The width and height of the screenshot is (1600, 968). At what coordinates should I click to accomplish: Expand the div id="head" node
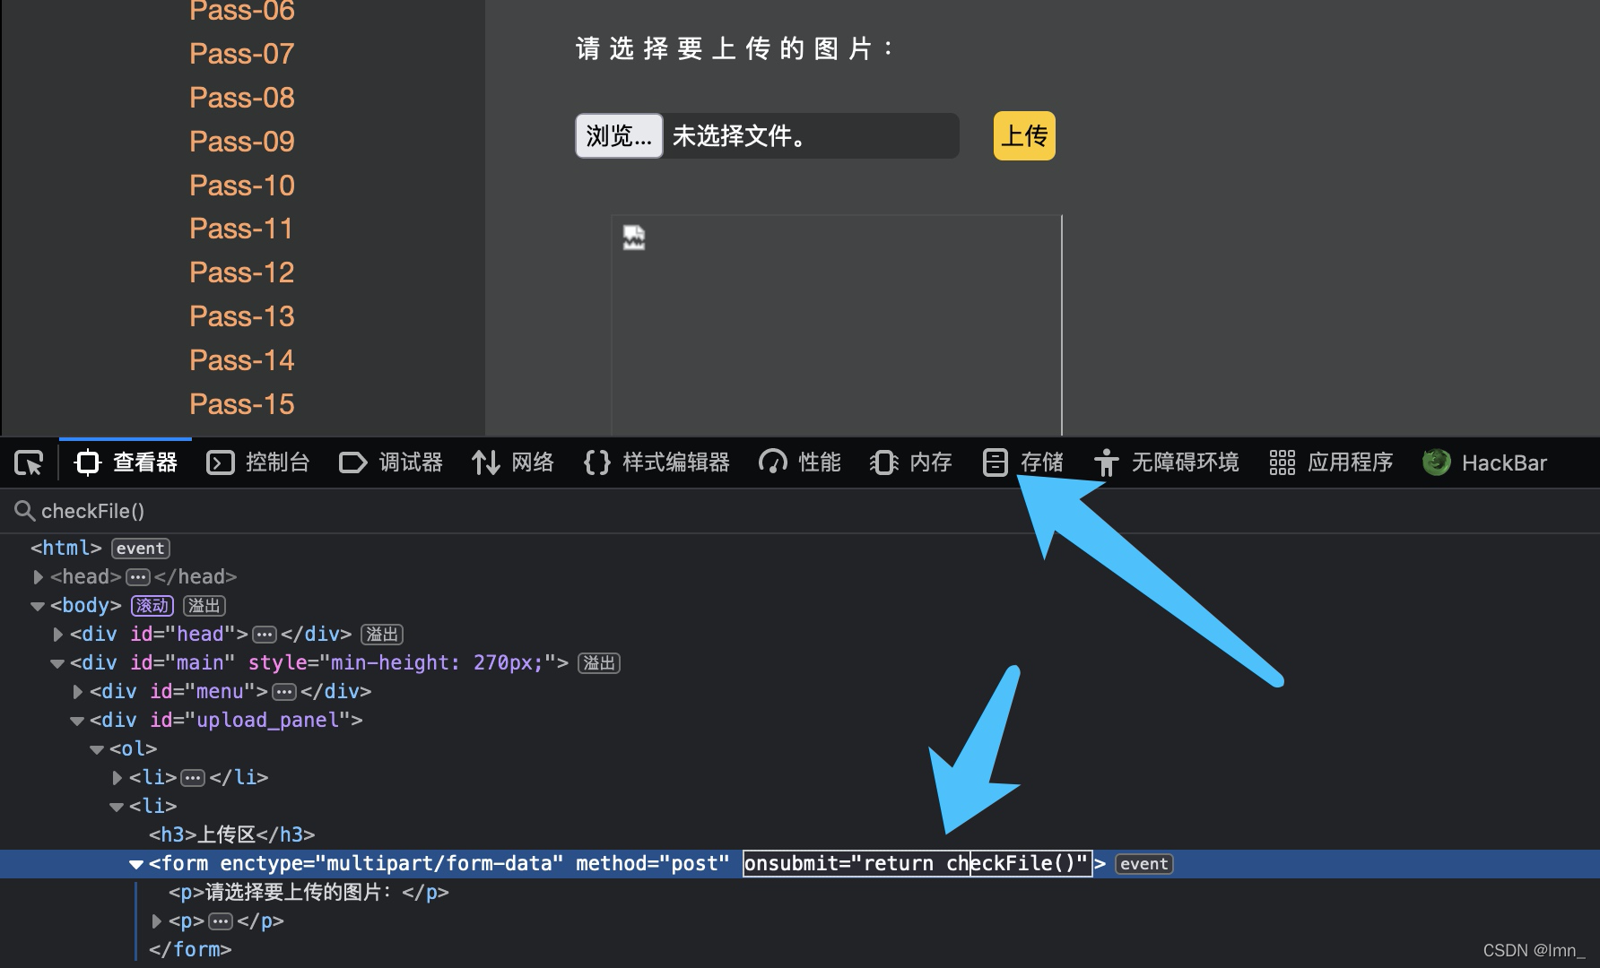click(58, 635)
